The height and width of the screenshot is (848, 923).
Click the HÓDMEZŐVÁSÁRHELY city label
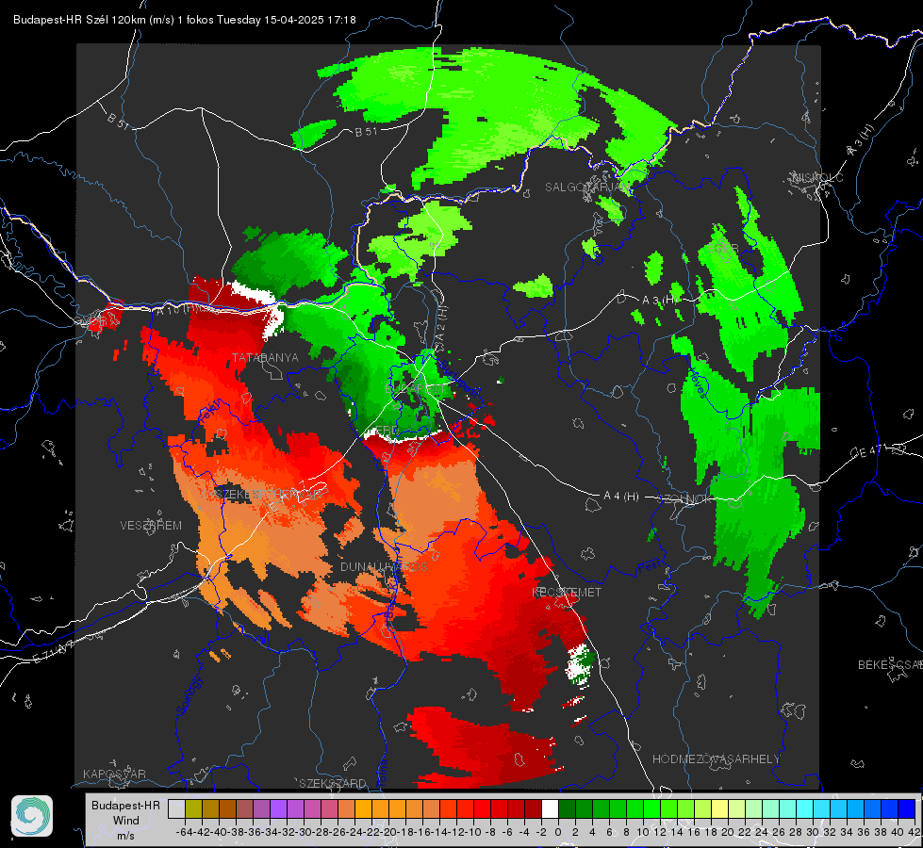717,759
